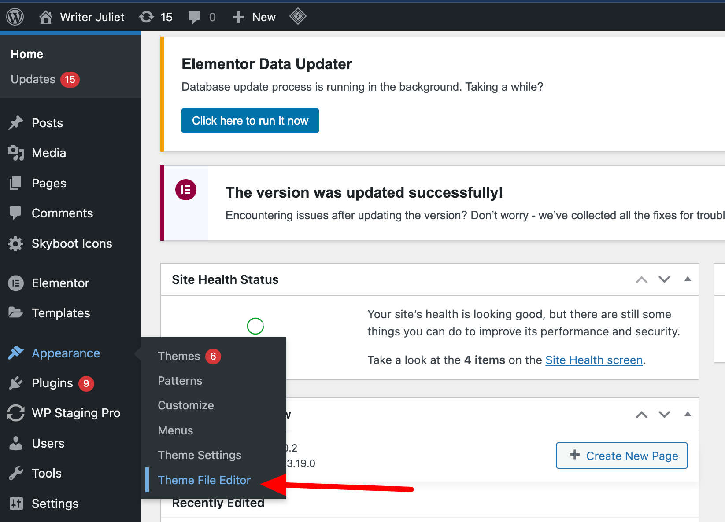Image resolution: width=725 pixels, height=522 pixels.
Task: Click the Themes 6 updates badge
Action: coord(213,356)
